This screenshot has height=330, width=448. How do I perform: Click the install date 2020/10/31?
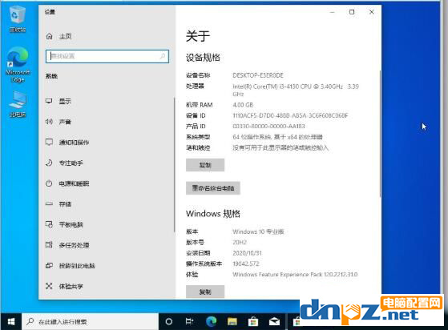click(x=247, y=253)
